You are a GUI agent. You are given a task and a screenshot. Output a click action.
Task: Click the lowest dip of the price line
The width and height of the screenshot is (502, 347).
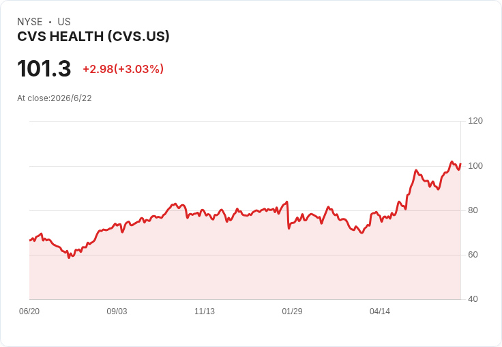click(69, 258)
